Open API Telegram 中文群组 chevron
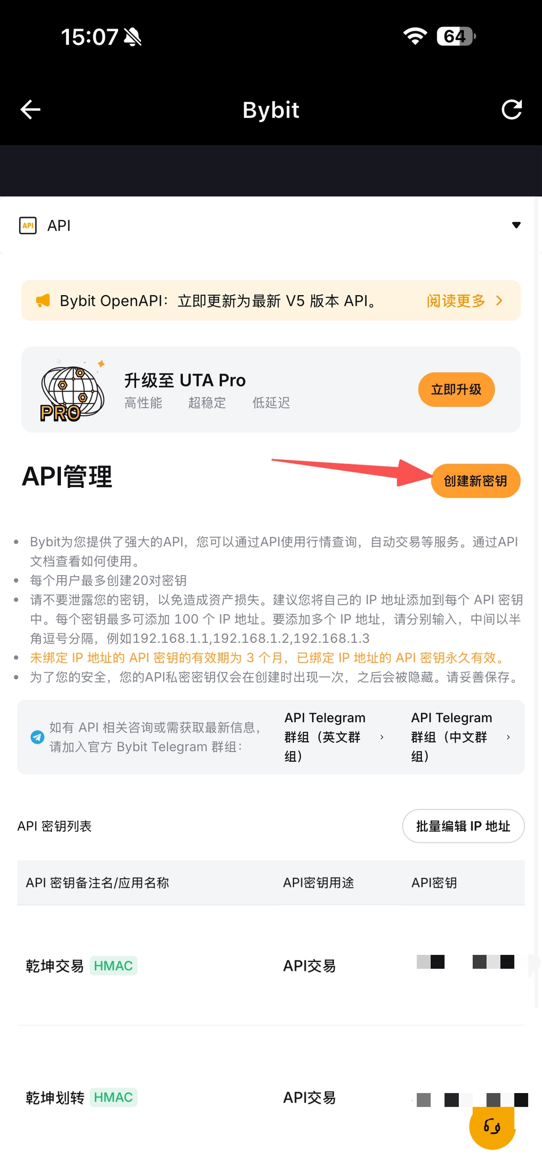 (508, 737)
